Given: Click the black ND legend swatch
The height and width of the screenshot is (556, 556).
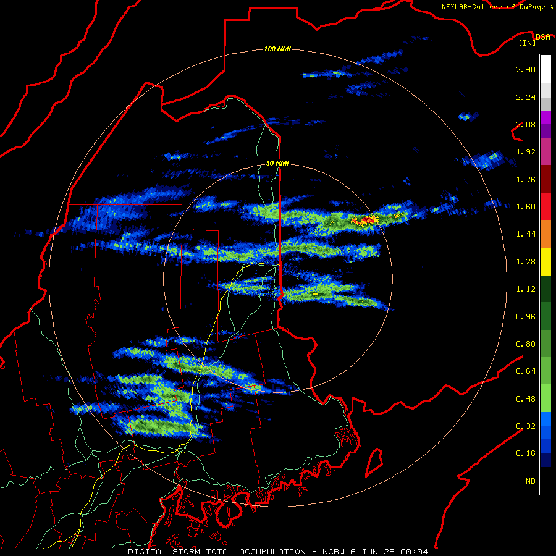Looking at the screenshot, I should [545, 481].
